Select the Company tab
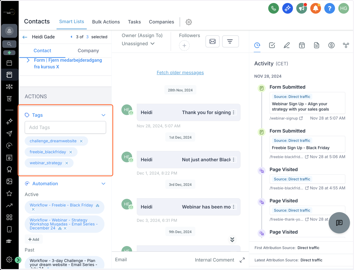The height and width of the screenshot is (270, 354). pyautogui.click(x=88, y=51)
